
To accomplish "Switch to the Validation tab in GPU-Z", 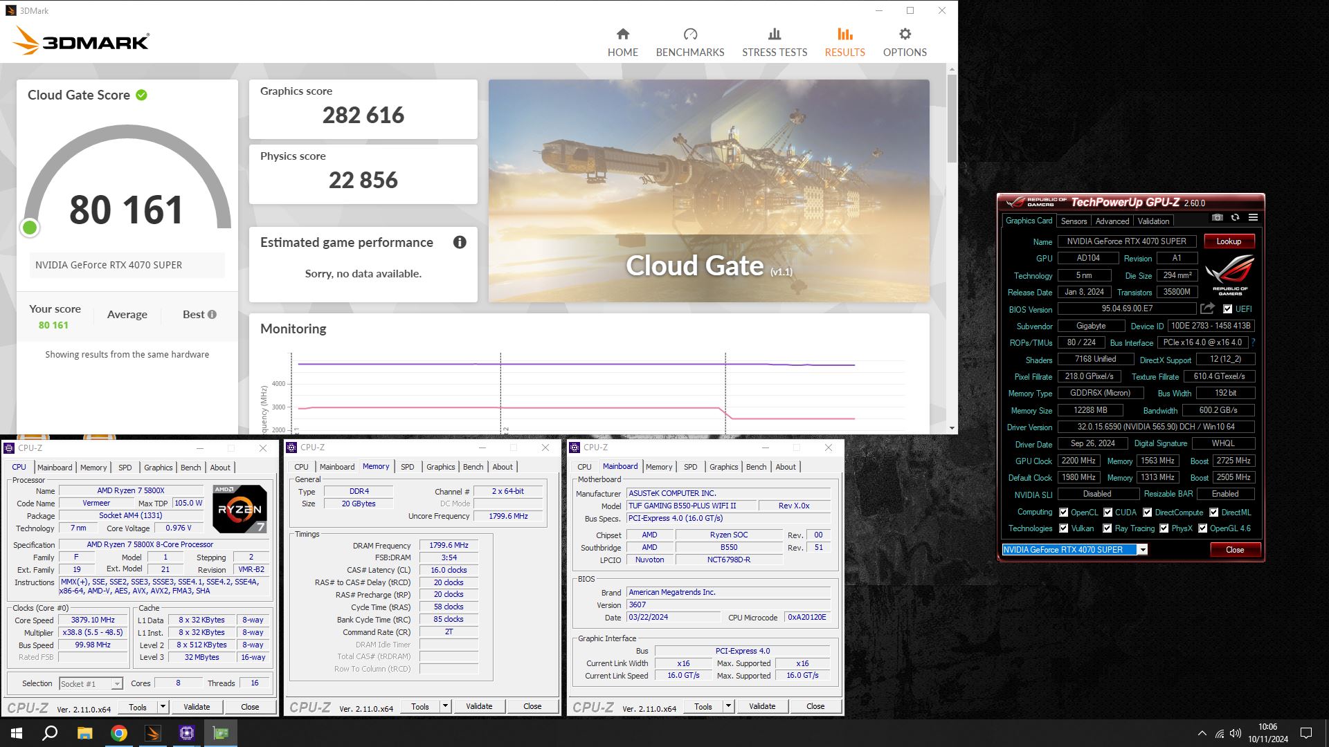I will 1153,221.
